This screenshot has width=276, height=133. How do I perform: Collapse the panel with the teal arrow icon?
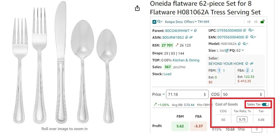[154, 22]
